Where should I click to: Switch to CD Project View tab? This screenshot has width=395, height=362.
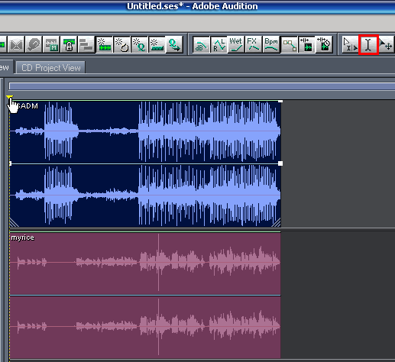(50, 68)
